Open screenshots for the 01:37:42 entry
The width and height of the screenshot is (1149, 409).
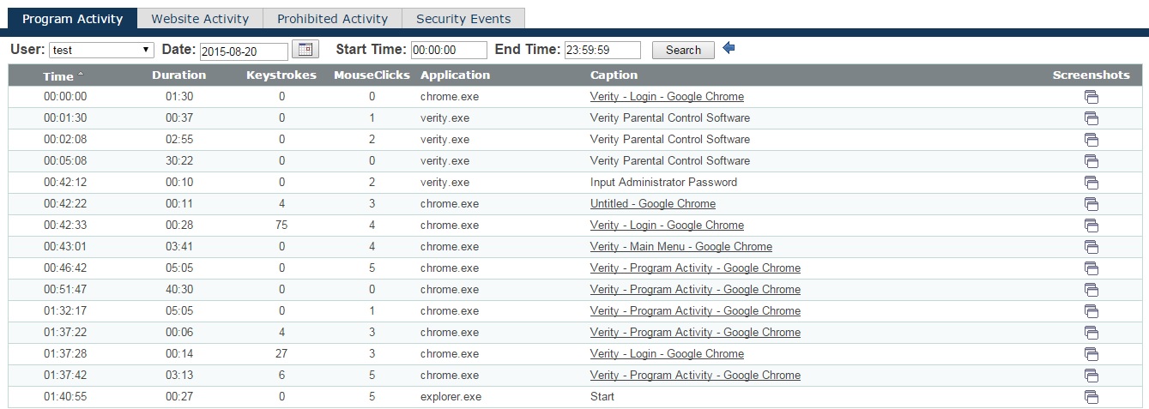pyautogui.click(x=1091, y=376)
